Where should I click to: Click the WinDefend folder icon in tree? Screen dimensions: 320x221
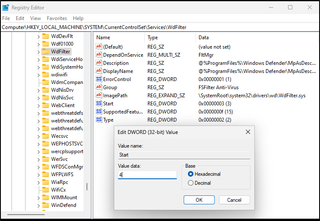46,205
